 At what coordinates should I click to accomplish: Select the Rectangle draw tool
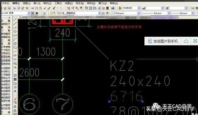click(15, 35)
